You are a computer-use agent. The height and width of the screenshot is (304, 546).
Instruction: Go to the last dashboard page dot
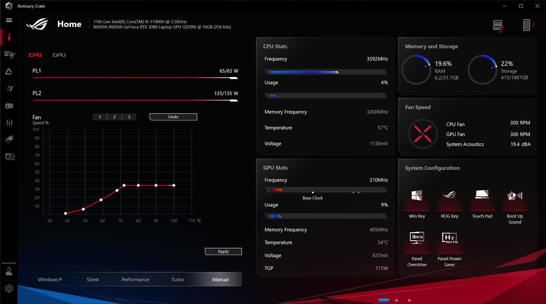409,300
